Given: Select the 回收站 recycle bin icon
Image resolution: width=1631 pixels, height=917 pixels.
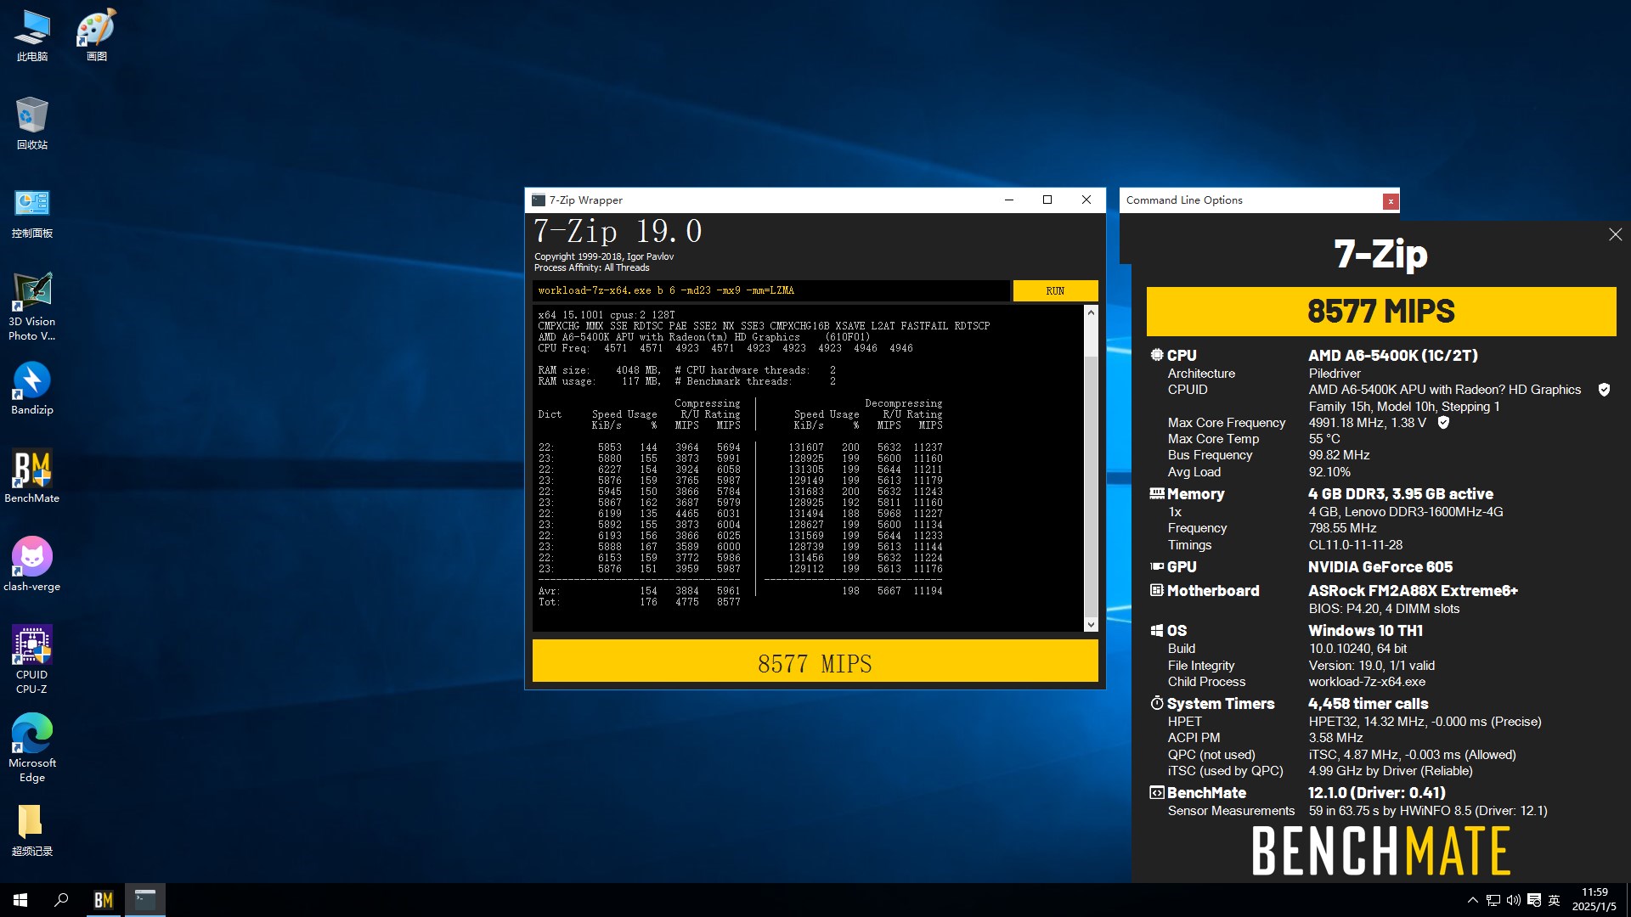Looking at the screenshot, I should pyautogui.click(x=32, y=124).
